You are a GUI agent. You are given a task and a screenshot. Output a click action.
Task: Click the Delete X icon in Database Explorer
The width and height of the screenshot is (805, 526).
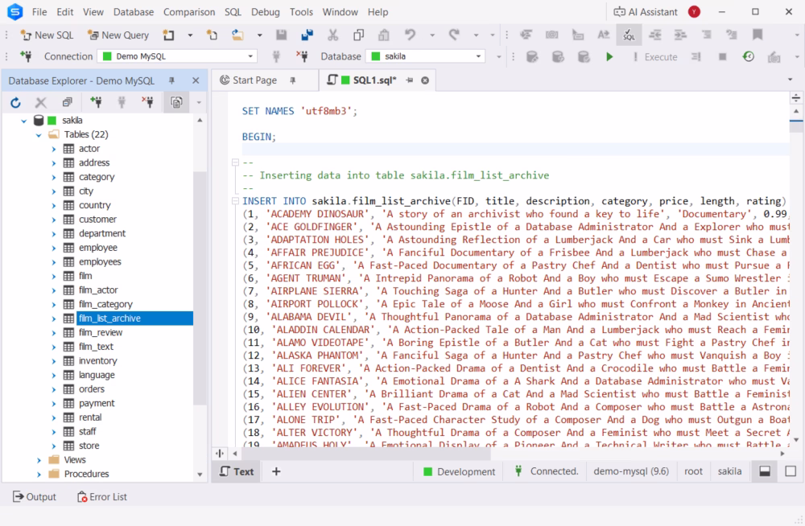[x=41, y=103]
